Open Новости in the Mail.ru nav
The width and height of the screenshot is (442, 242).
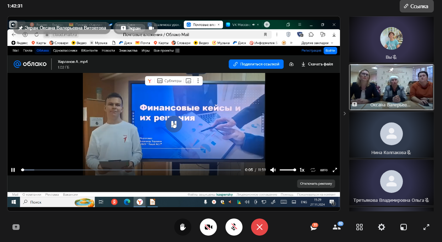coord(108,51)
